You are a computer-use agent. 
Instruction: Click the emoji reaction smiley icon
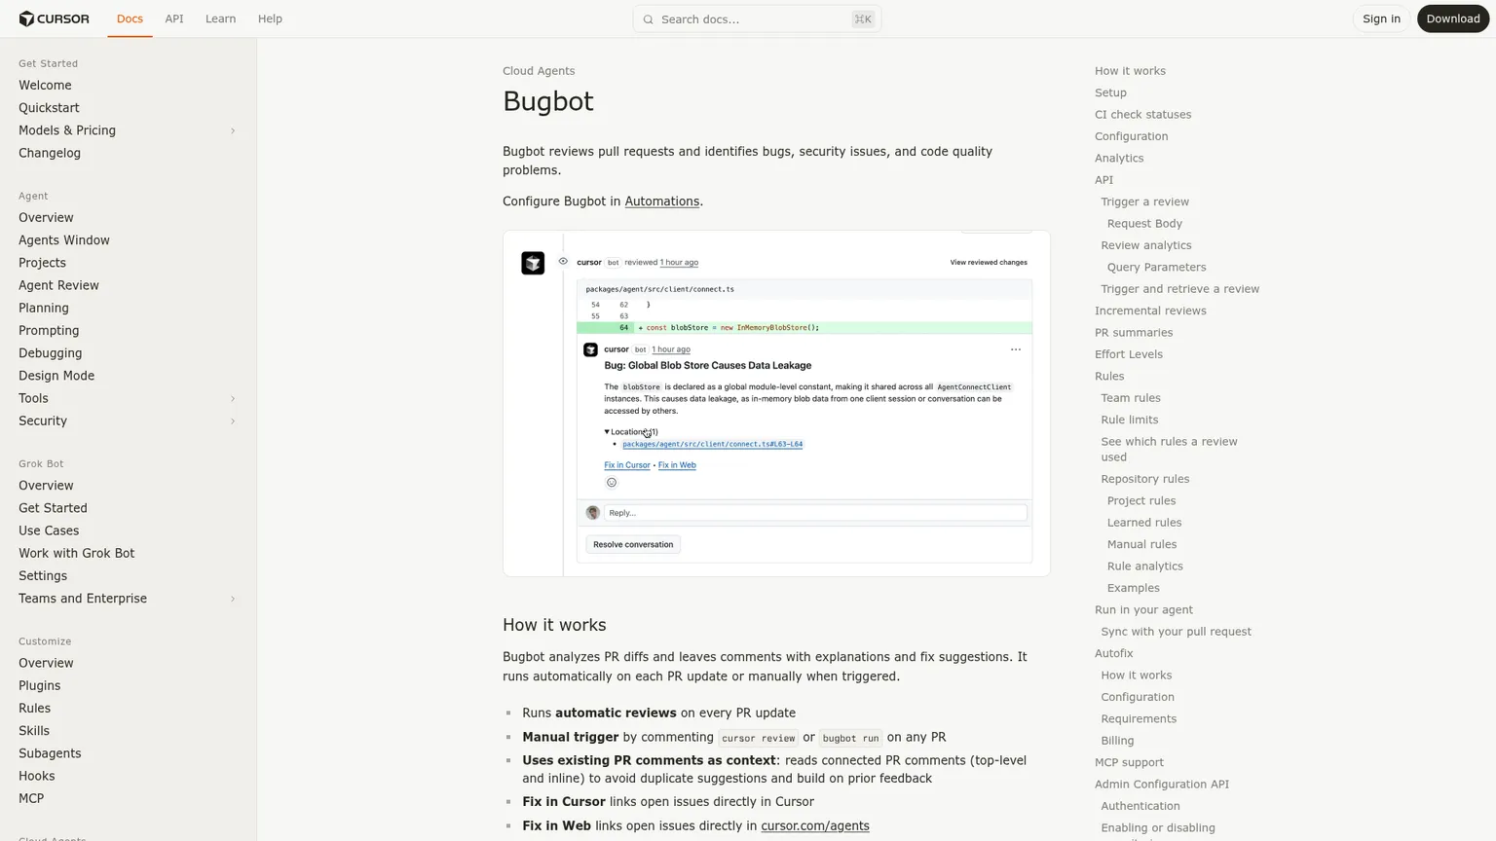click(612, 483)
